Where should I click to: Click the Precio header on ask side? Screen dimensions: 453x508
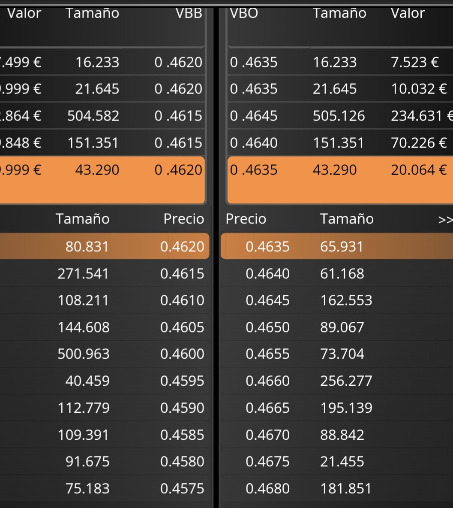246,219
